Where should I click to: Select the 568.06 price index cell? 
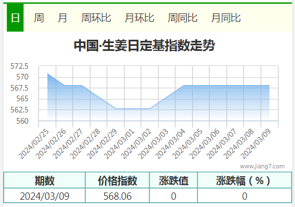(118, 196)
